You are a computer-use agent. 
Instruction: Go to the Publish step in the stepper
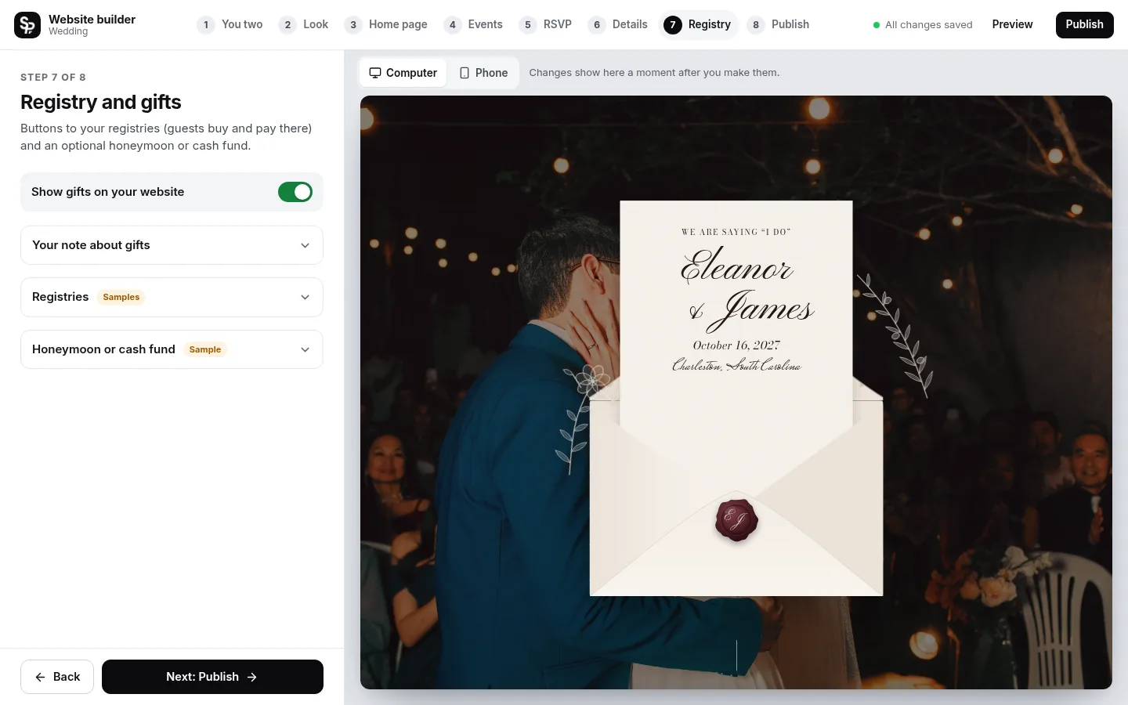coord(778,25)
